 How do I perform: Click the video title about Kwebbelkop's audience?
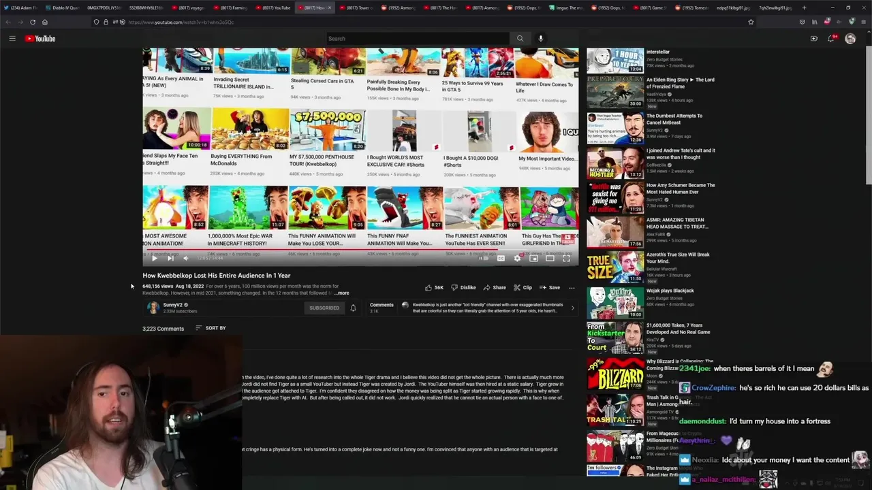(x=217, y=276)
